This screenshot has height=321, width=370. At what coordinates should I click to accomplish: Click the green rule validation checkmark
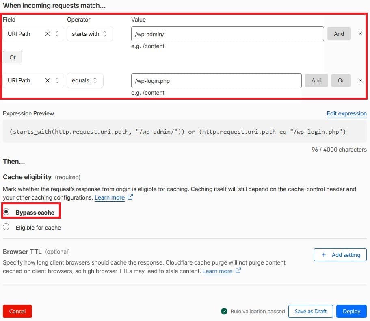224,311
